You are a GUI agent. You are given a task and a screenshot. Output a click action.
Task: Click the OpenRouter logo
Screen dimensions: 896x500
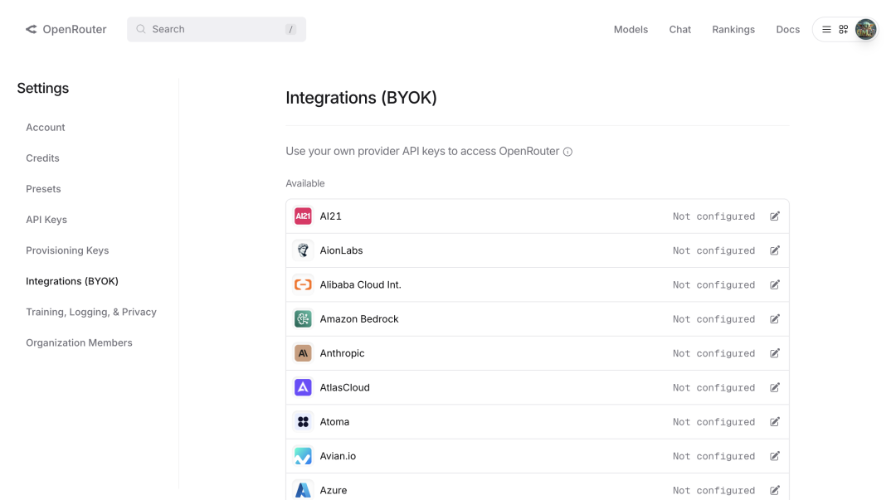31,29
